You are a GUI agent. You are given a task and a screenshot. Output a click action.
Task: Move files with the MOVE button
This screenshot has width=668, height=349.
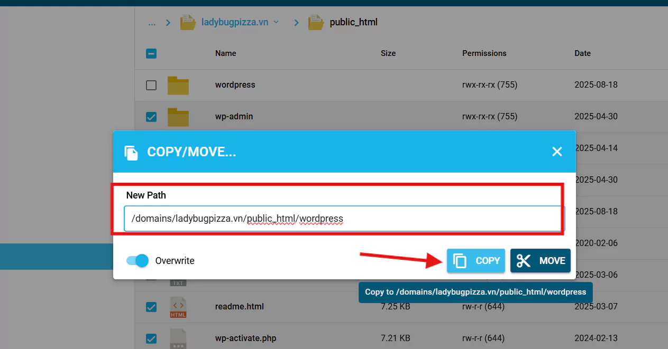pyautogui.click(x=541, y=261)
